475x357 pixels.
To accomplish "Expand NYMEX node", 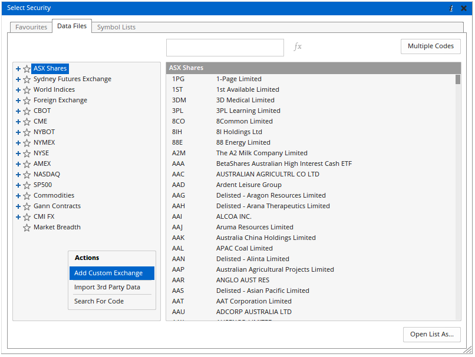I will coord(18,143).
